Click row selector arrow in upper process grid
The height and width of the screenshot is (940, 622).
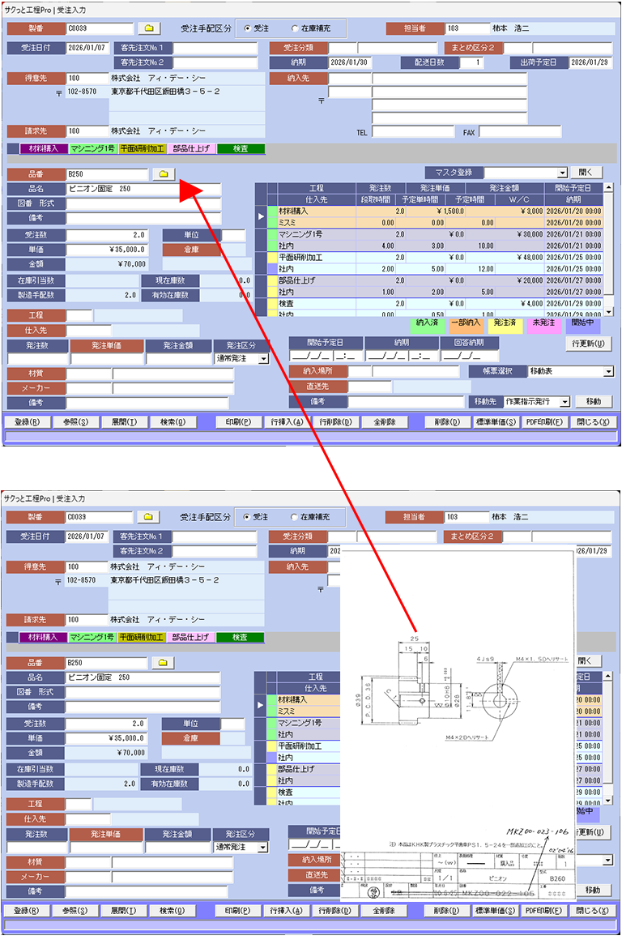tap(260, 216)
